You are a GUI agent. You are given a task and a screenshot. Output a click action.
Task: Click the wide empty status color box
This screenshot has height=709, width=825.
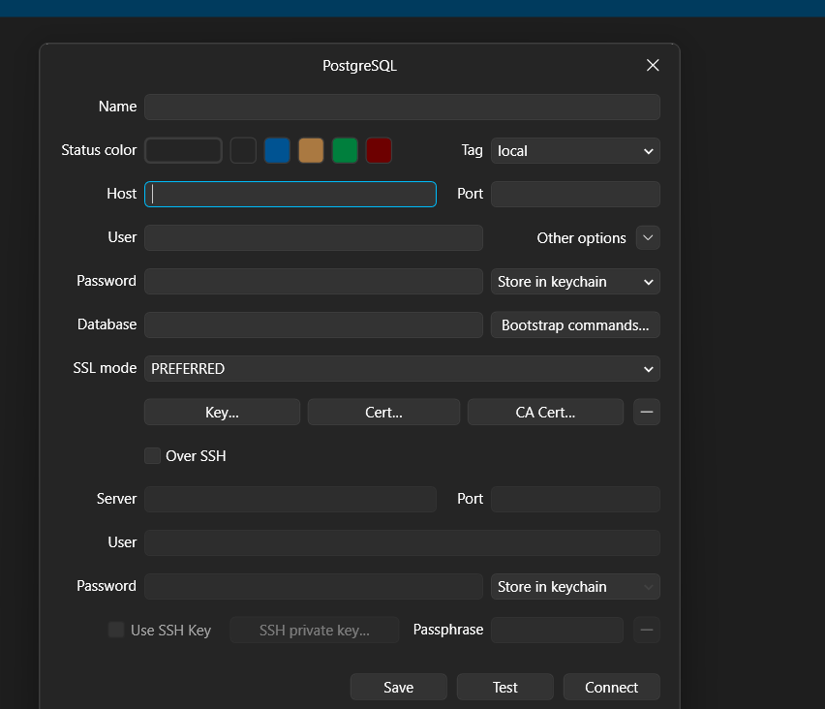(x=183, y=150)
